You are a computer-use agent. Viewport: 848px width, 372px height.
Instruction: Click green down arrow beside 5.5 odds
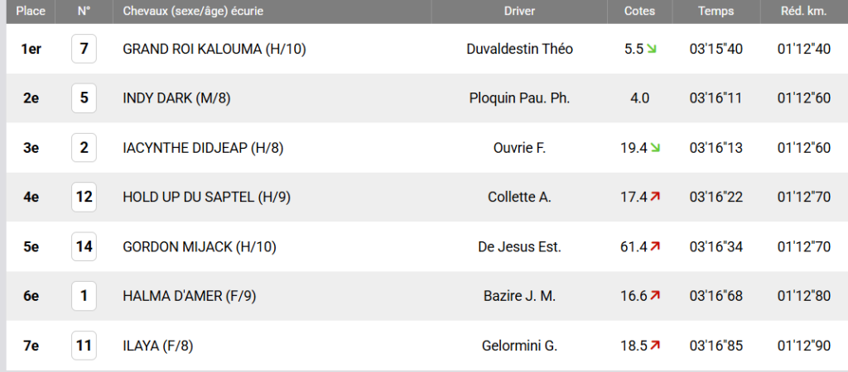click(x=652, y=49)
